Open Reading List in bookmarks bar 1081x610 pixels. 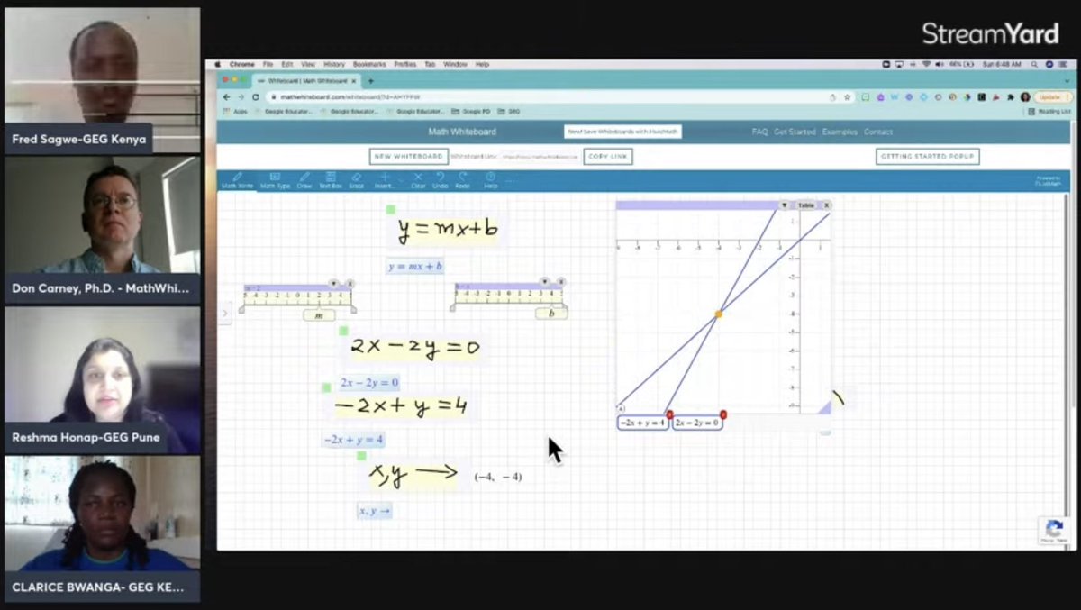pyautogui.click(x=1049, y=112)
